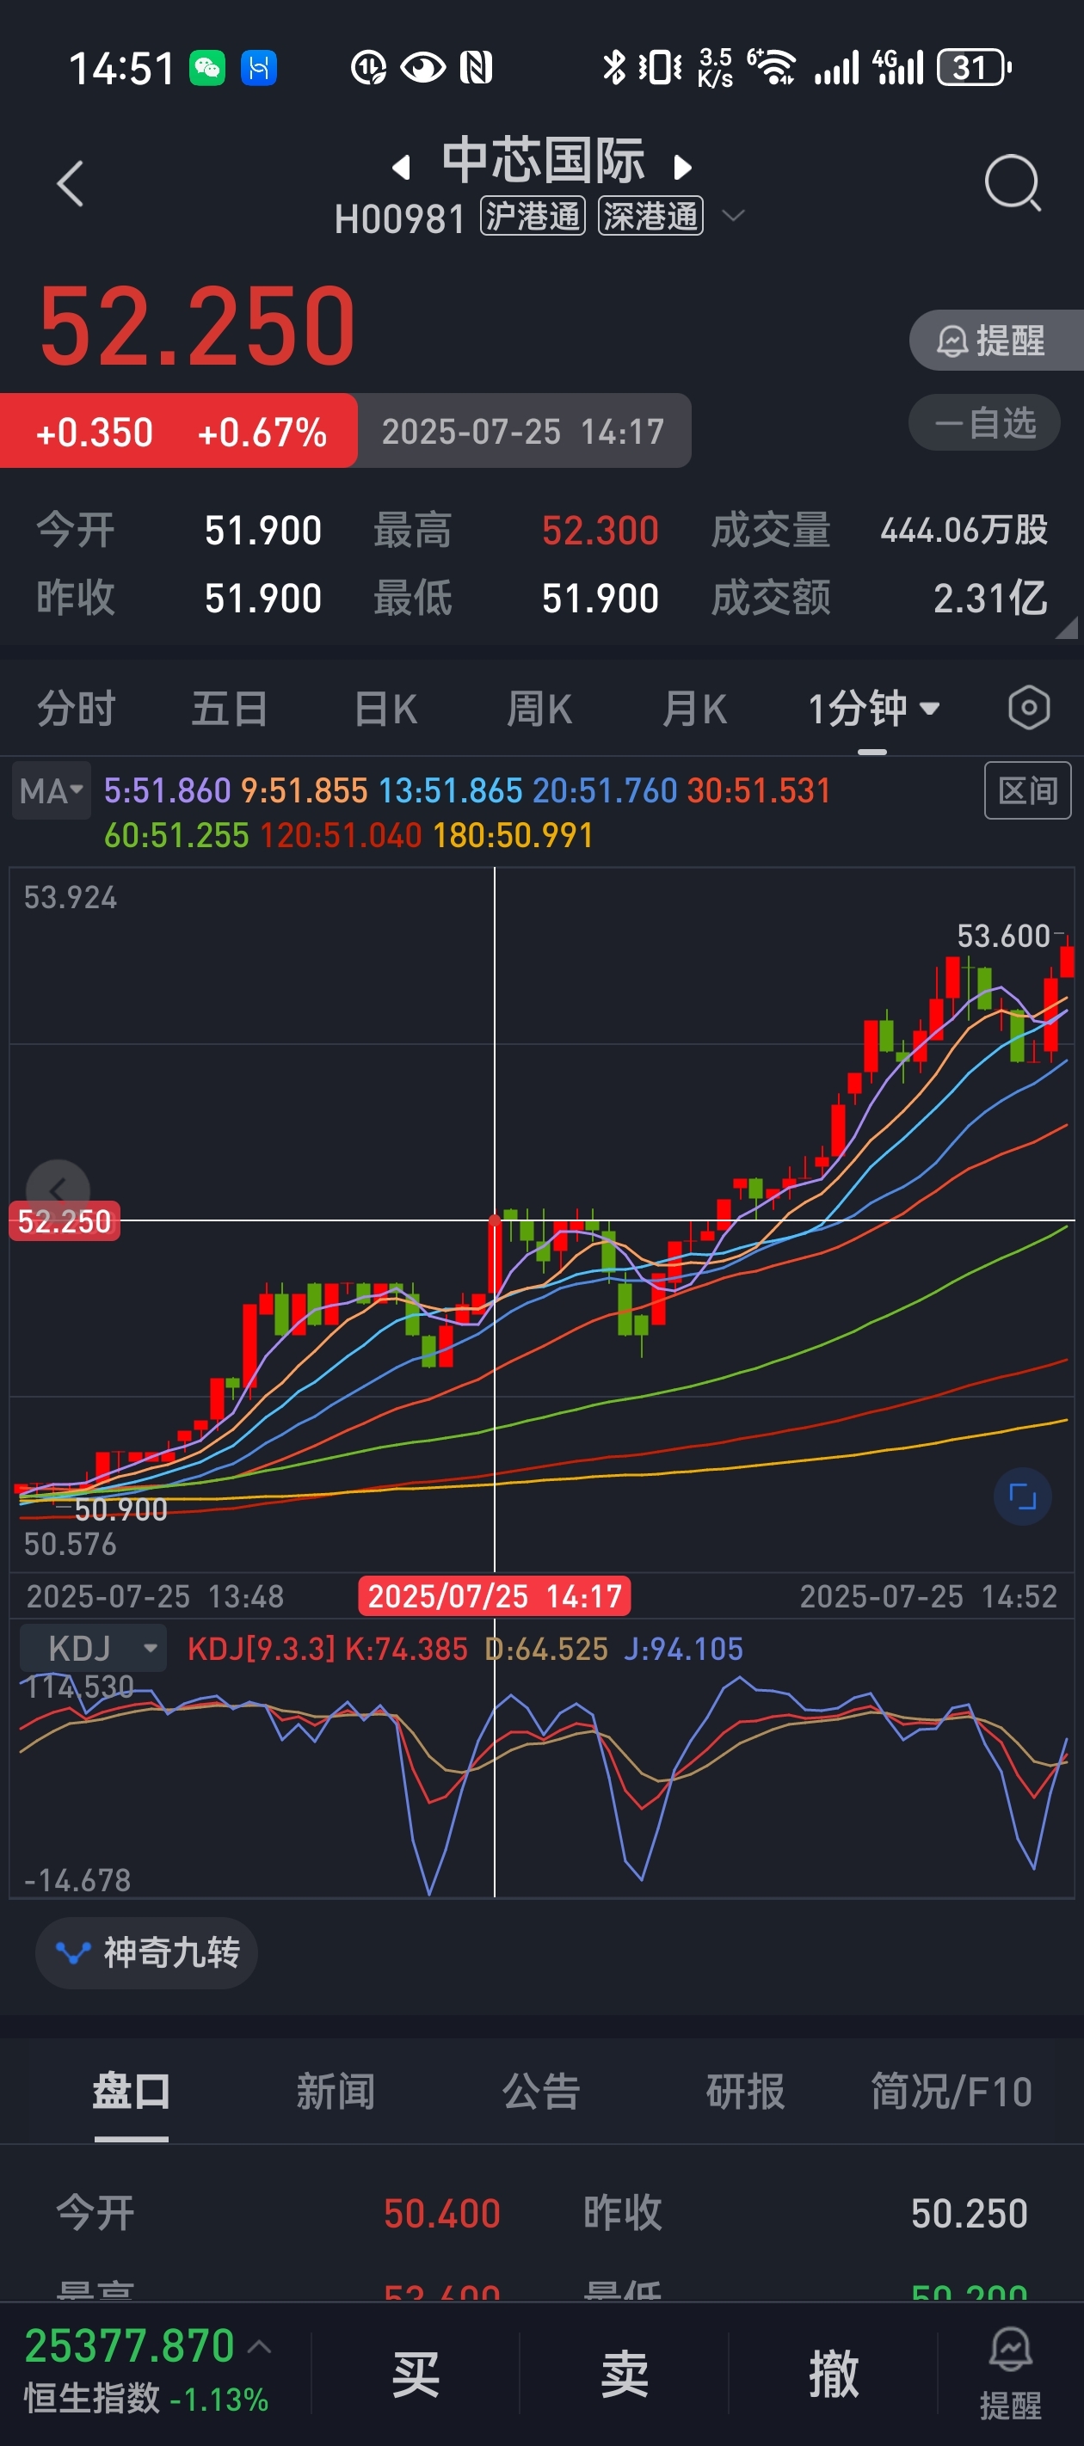Viewport: 1084px width, 2446px height.
Task: Tap the 卖 sell button
Action: (x=625, y=2373)
